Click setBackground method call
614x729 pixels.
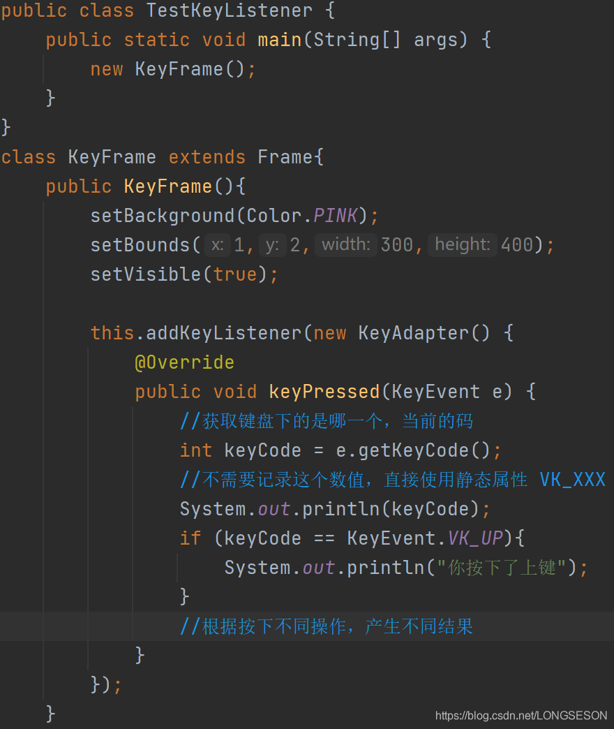click(x=163, y=216)
